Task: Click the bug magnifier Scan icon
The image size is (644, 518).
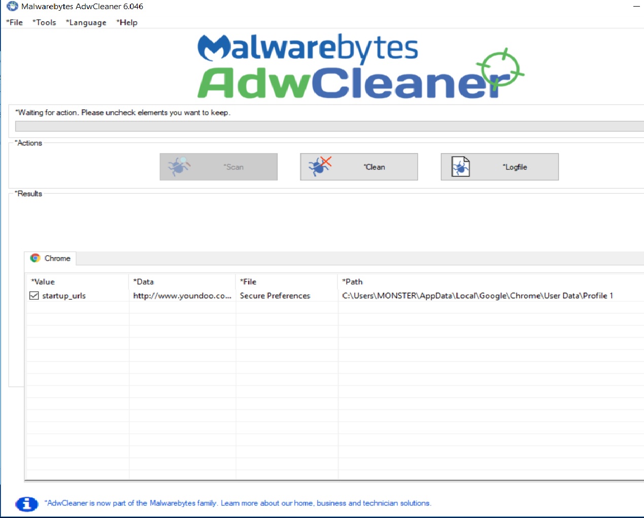Action: [x=179, y=166]
